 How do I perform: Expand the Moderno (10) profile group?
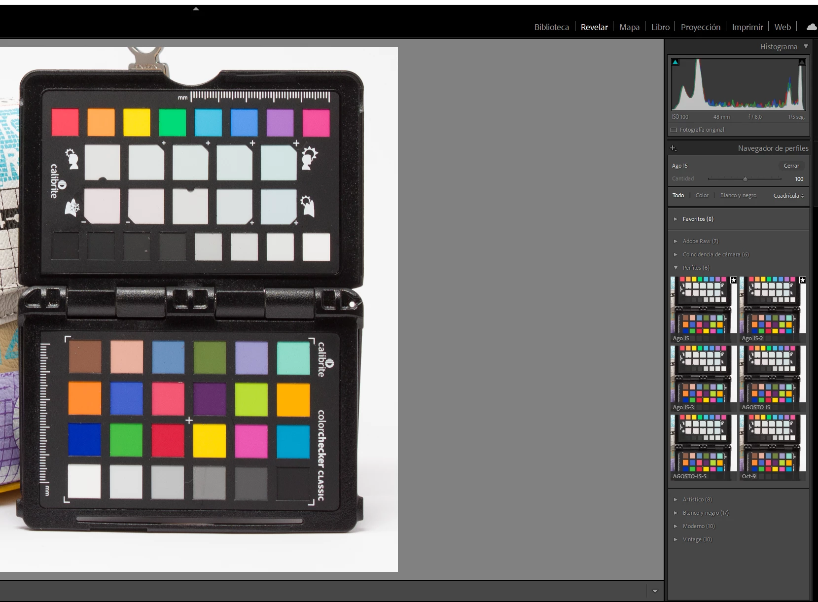(x=676, y=526)
